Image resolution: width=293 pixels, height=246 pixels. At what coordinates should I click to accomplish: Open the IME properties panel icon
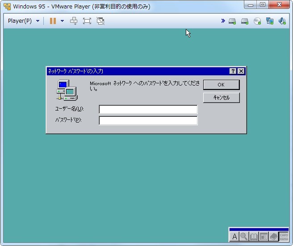[x=264, y=237]
